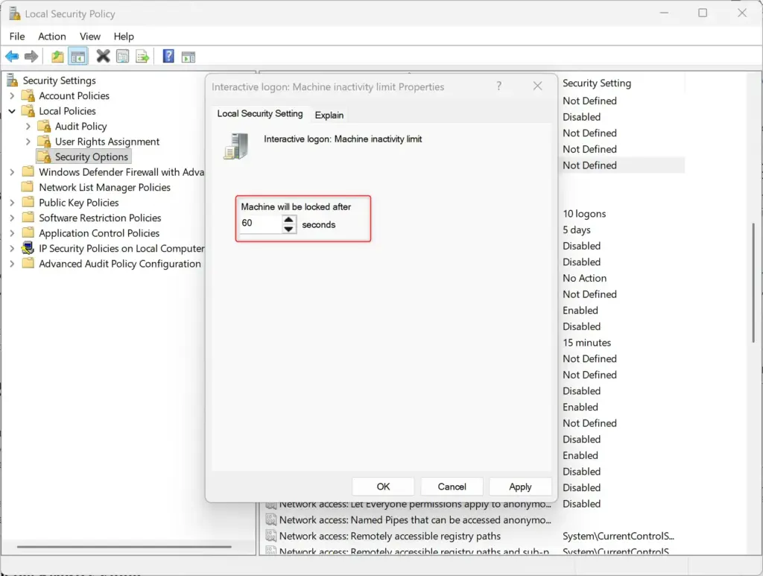Viewport: 763px width, 576px height.
Task: Click the Up one level folder icon
Action: 57,57
